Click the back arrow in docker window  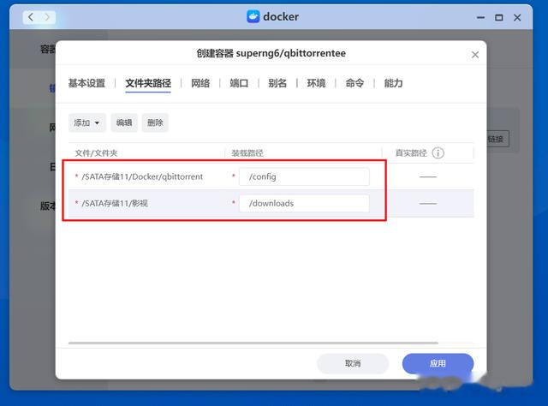pyautogui.click(x=31, y=17)
